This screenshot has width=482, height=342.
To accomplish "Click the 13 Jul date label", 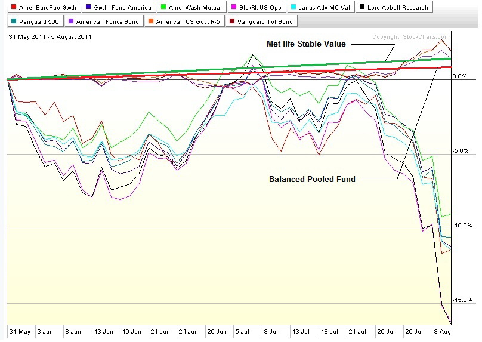I will [x=301, y=332].
